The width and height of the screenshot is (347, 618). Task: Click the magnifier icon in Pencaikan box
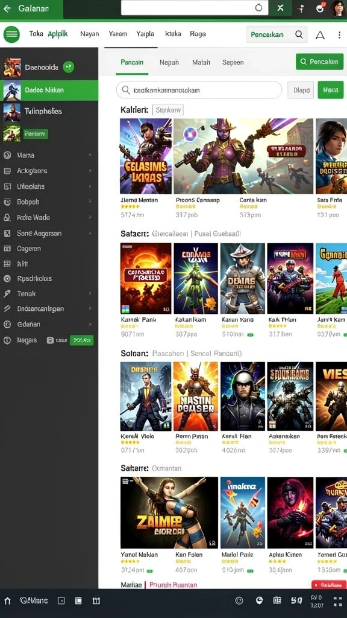[299, 34]
